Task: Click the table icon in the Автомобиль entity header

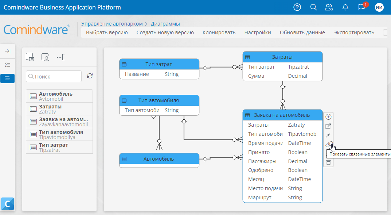Action: click(124, 159)
